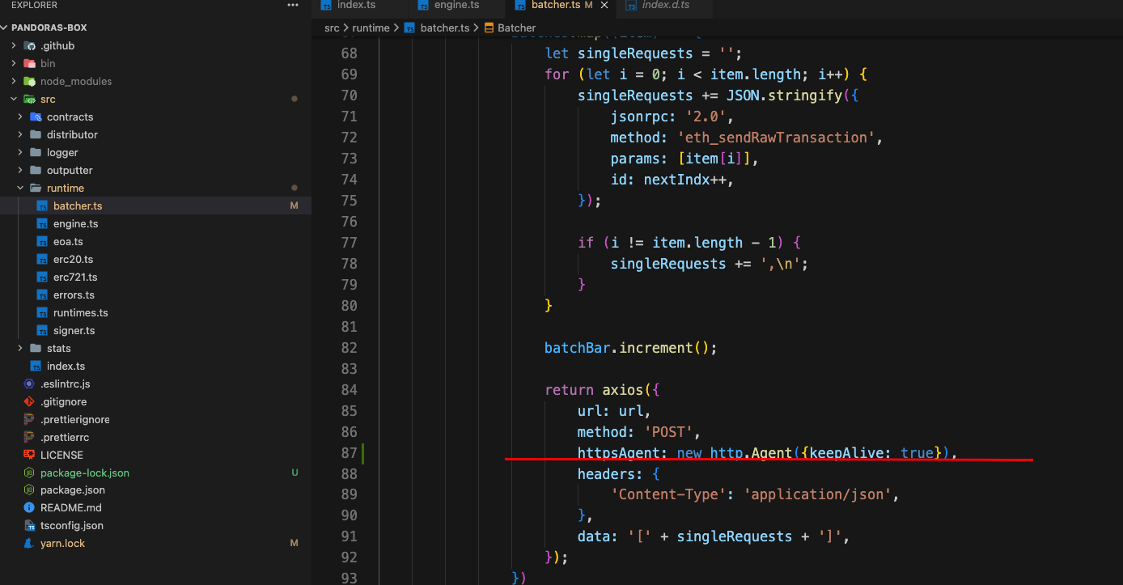Image resolution: width=1123 pixels, height=585 pixels.
Task: Click the logger folder icon
Action: [36, 152]
